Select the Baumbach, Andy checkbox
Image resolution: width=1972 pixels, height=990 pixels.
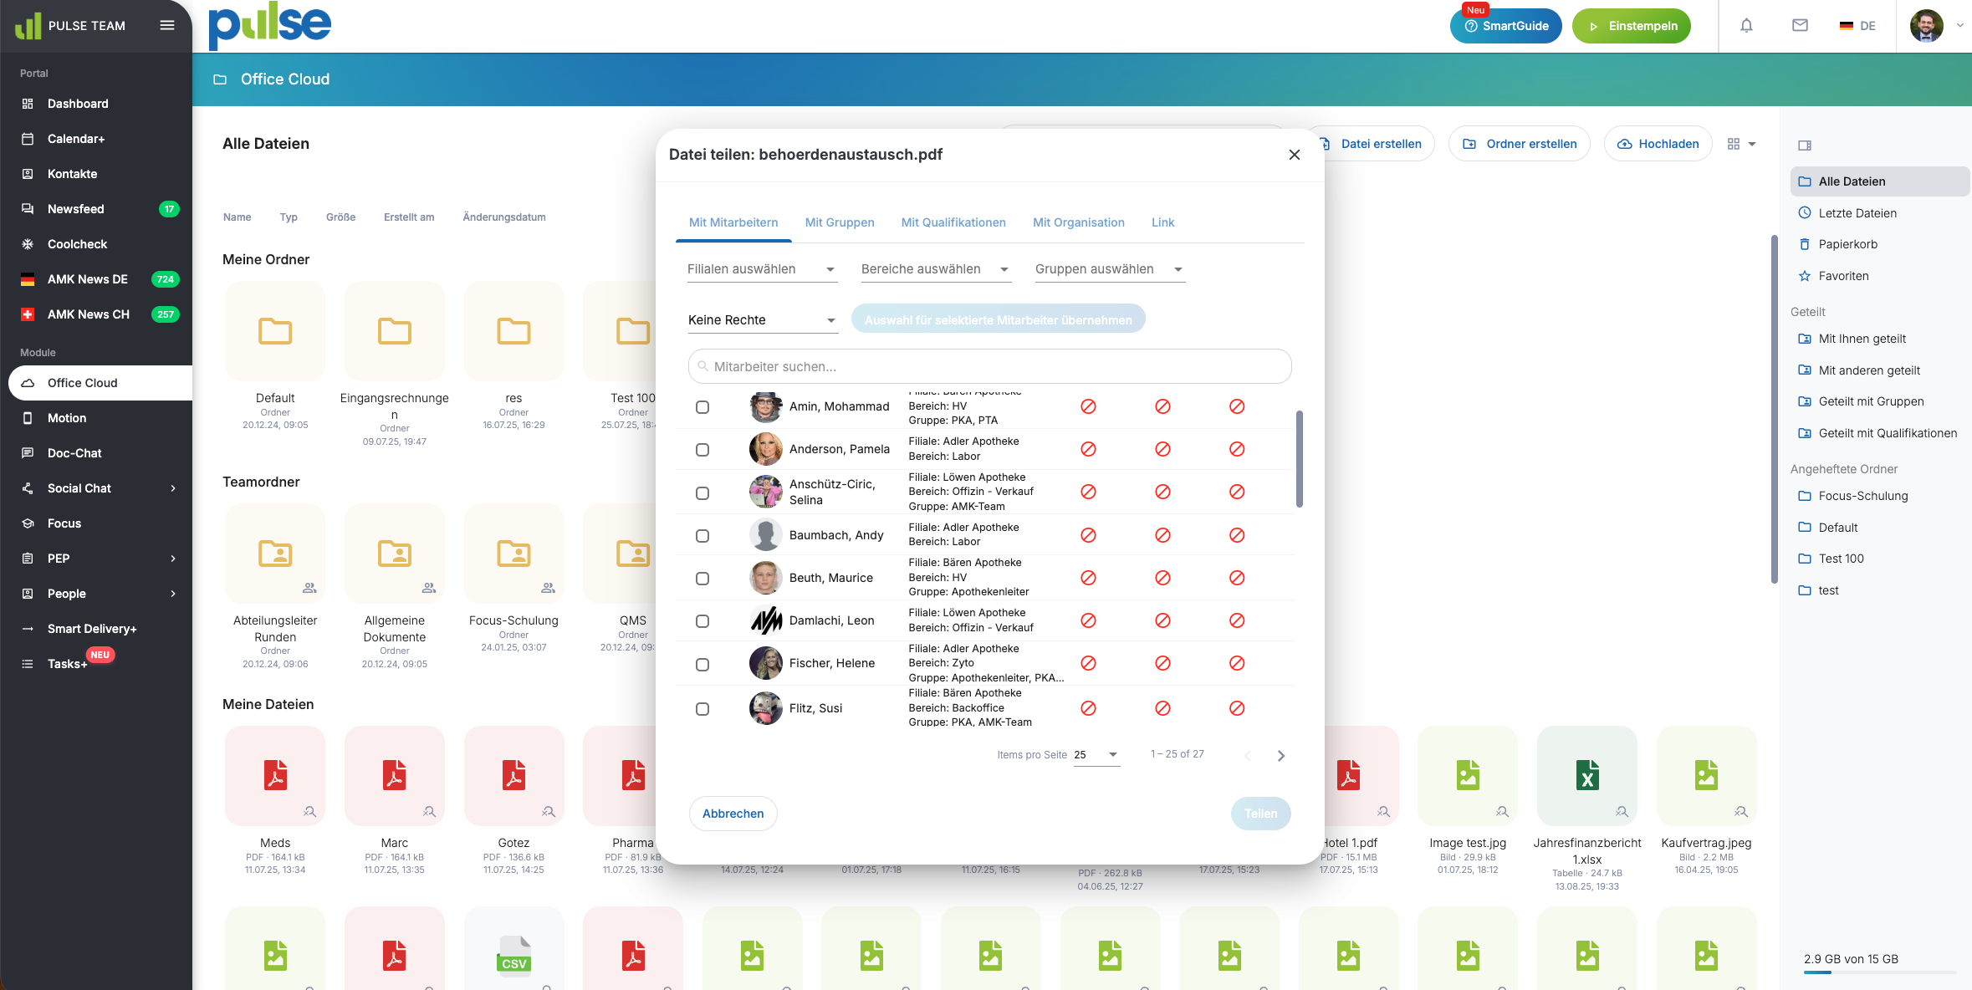(x=702, y=536)
